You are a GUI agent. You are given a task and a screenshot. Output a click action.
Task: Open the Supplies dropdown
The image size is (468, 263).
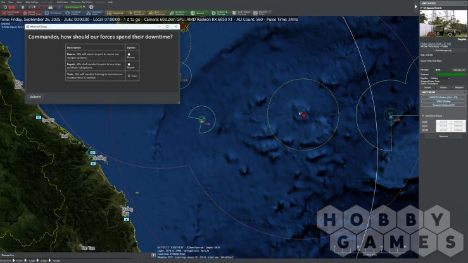pyautogui.click(x=440, y=78)
